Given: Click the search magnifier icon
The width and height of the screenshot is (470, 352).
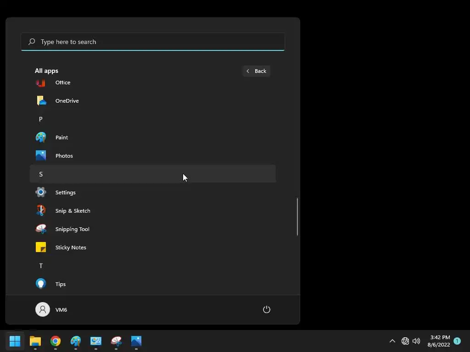Looking at the screenshot, I should pos(32,42).
